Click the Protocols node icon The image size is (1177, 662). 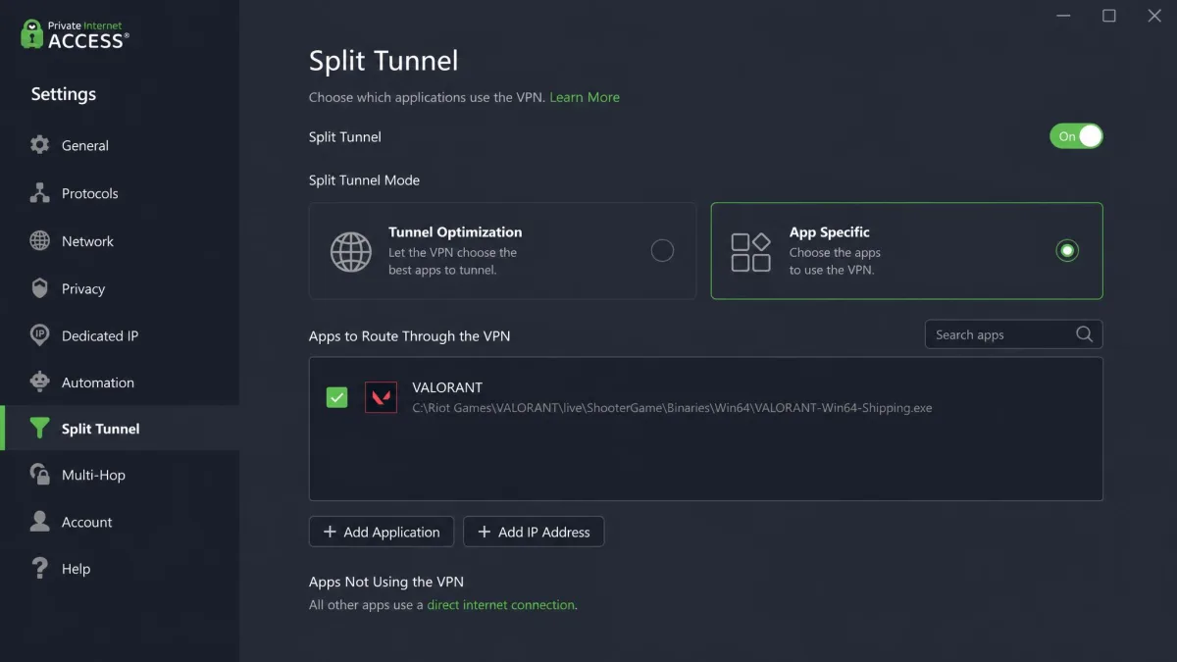click(x=39, y=193)
